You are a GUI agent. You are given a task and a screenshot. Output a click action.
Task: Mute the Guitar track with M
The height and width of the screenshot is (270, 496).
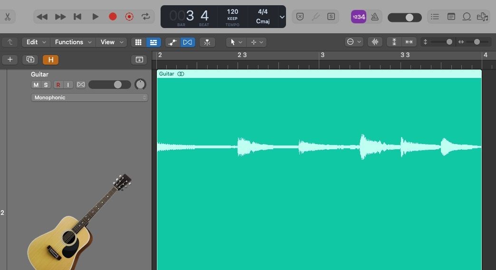tap(36, 85)
